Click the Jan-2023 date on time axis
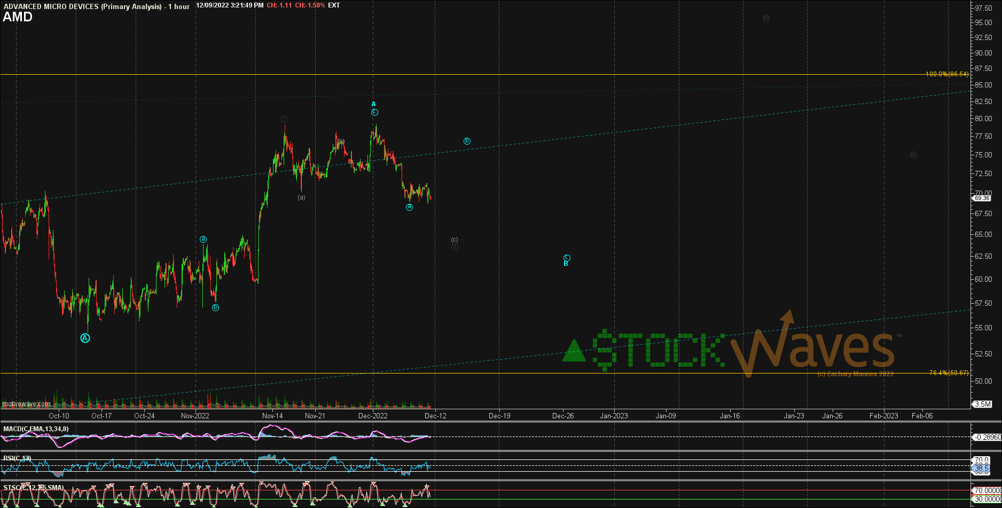The height and width of the screenshot is (508, 1002). click(614, 416)
